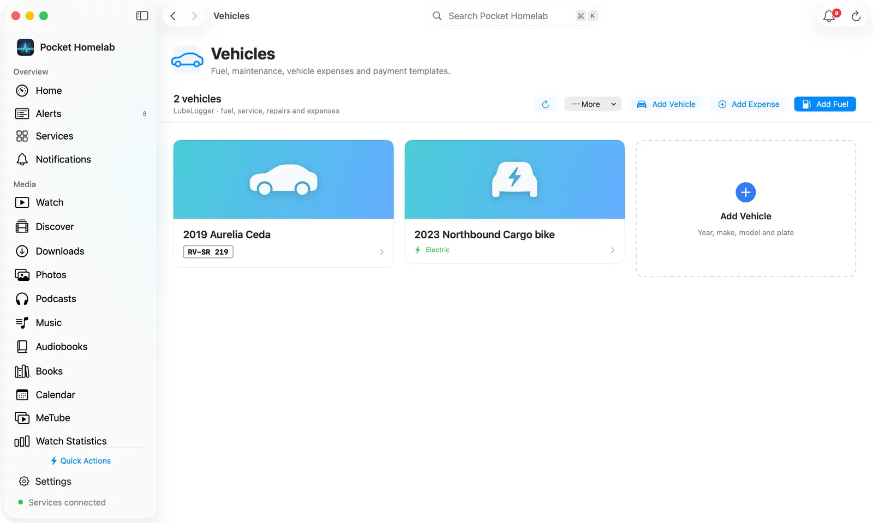Expand Northbound Cargo bike via its chevron

click(x=613, y=250)
